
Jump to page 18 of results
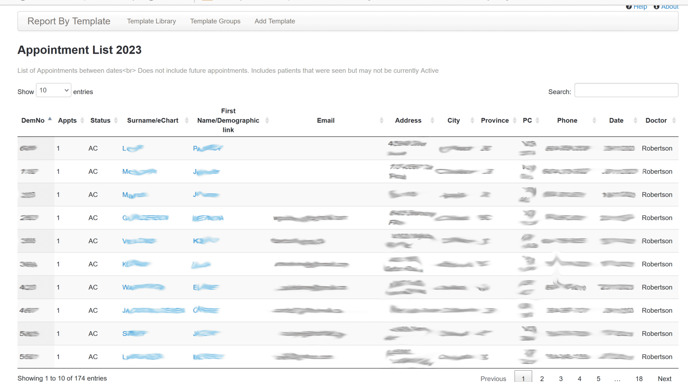click(x=639, y=378)
